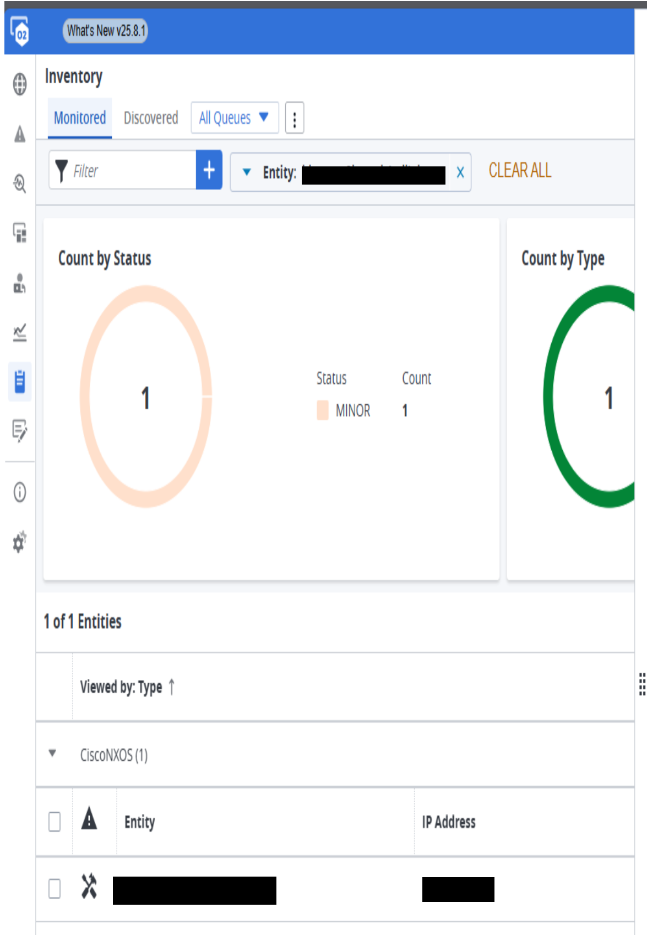Open the What's New v25.8.1 button

[x=106, y=31]
